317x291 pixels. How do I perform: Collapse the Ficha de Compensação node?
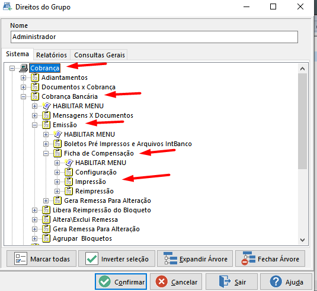click(x=46, y=154)
